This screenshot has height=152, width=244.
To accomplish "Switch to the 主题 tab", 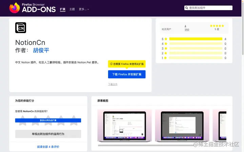I will pyautogui.click(x=72, y=9).
